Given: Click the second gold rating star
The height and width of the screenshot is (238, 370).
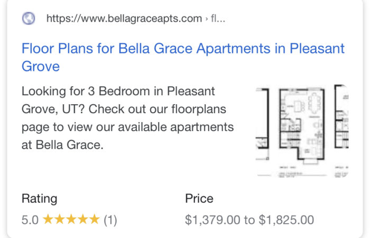Looking at the screenshot, I should (60, 219).
